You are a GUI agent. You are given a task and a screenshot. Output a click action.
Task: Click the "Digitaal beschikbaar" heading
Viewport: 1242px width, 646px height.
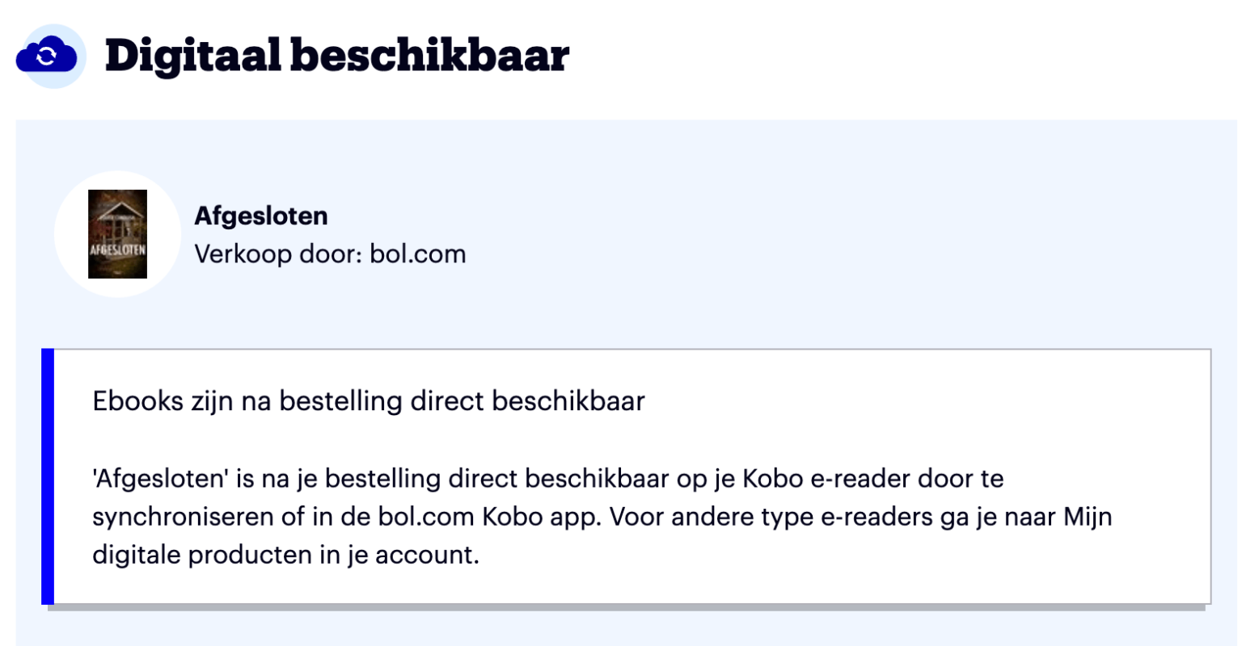pos(337,56)
